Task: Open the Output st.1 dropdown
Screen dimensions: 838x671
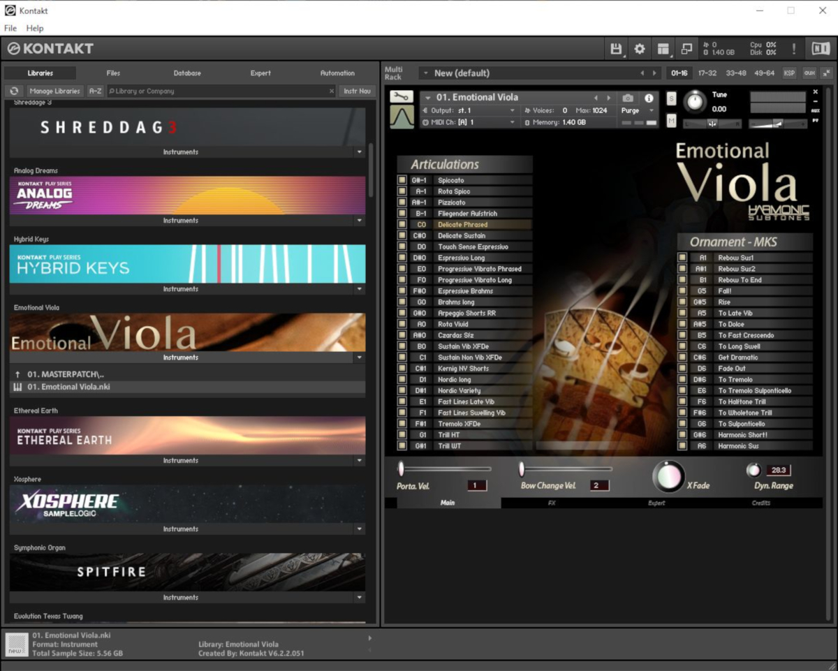Action: click(x=471, y=110)
